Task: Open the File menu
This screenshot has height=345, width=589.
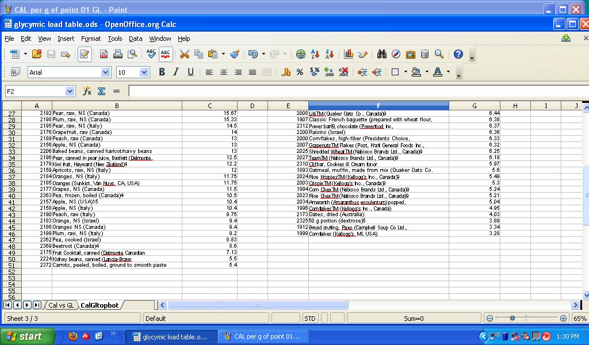Action: point(9,39)
